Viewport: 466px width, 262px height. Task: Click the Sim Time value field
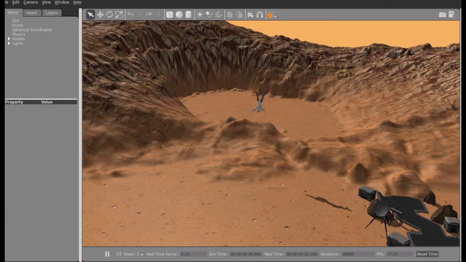[245, 254]
